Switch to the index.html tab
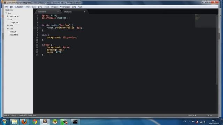The height and width of the screenshot is (125, 223). click(42, 12)
